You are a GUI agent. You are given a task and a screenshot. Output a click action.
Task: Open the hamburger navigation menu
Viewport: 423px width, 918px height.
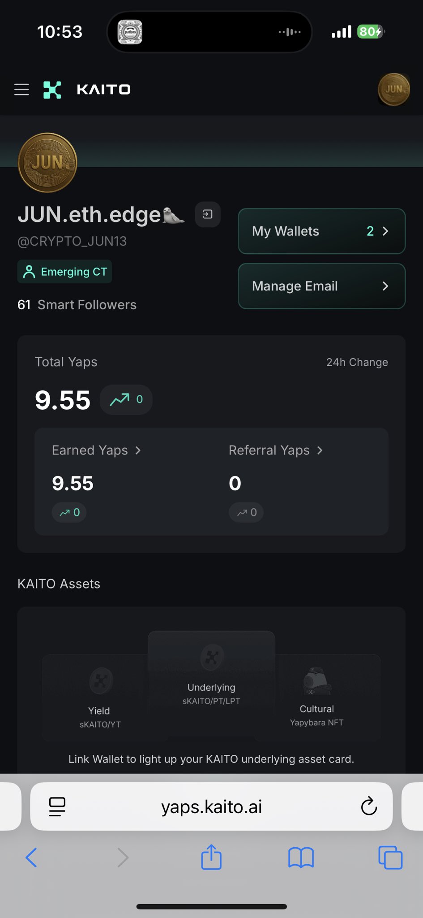[21, 90]
